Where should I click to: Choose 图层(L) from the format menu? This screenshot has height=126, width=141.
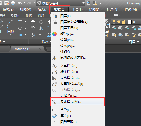78,16
